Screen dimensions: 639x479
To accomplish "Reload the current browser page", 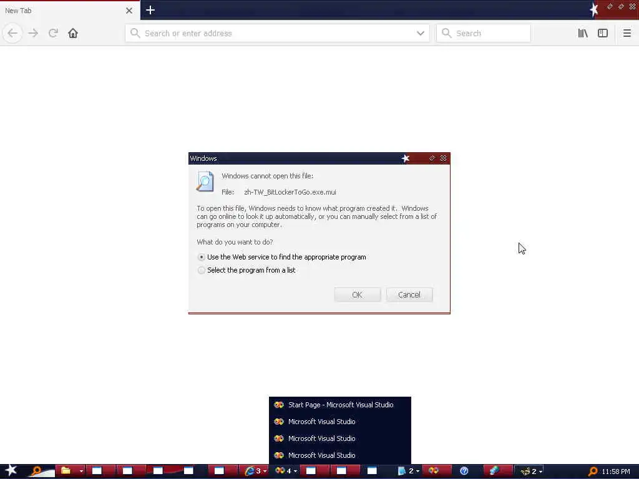I will pos(53,34).
